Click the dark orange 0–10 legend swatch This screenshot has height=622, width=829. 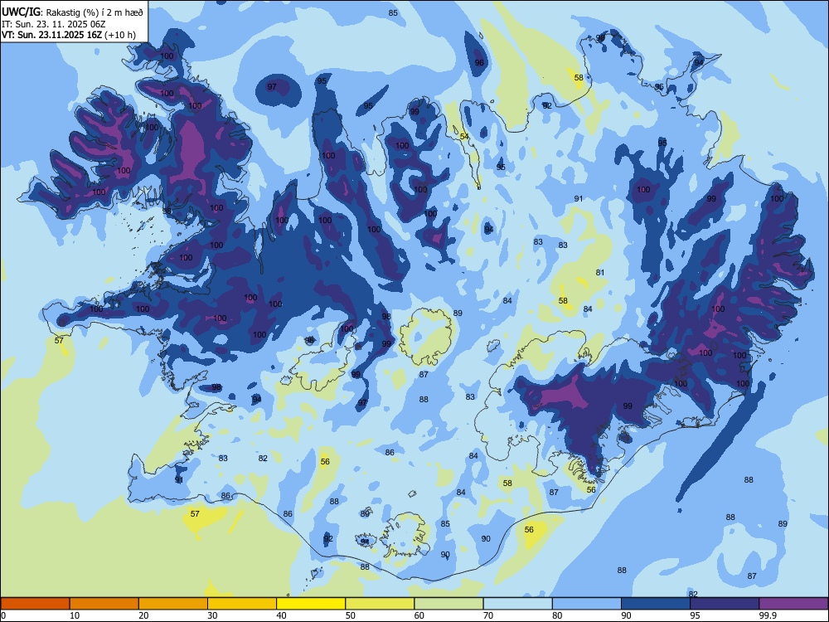pyautogui.click(x=35, y=604)
